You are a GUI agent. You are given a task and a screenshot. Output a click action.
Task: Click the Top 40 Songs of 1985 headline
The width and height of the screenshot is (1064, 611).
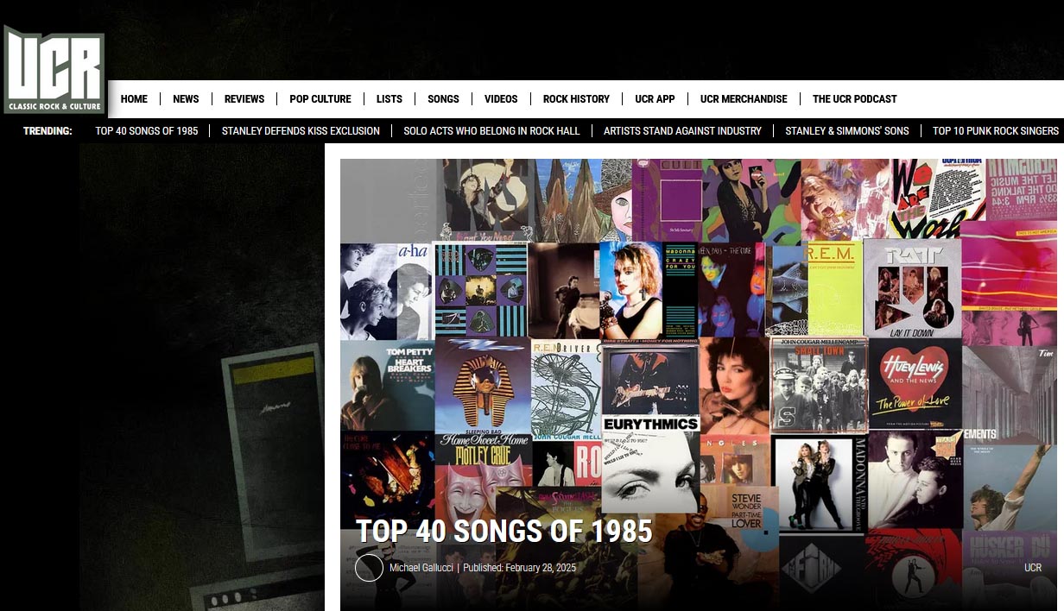point(504,532)
